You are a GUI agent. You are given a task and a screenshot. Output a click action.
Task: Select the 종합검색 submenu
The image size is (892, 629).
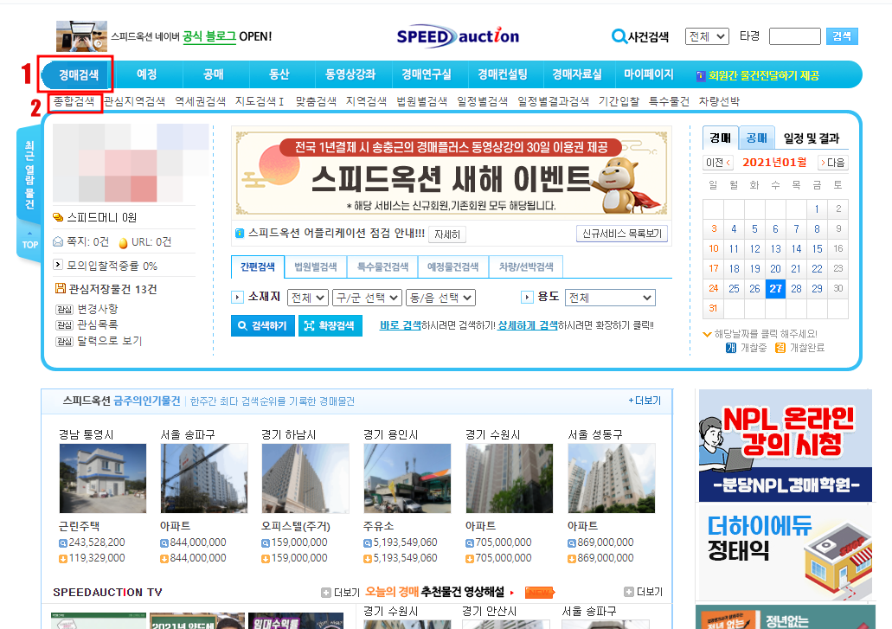(x=74, y=101)
